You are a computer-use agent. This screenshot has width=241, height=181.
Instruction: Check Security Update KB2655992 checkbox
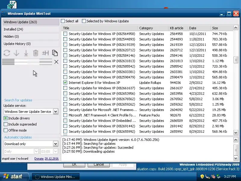pyautogui.click(x=65, y=132)
